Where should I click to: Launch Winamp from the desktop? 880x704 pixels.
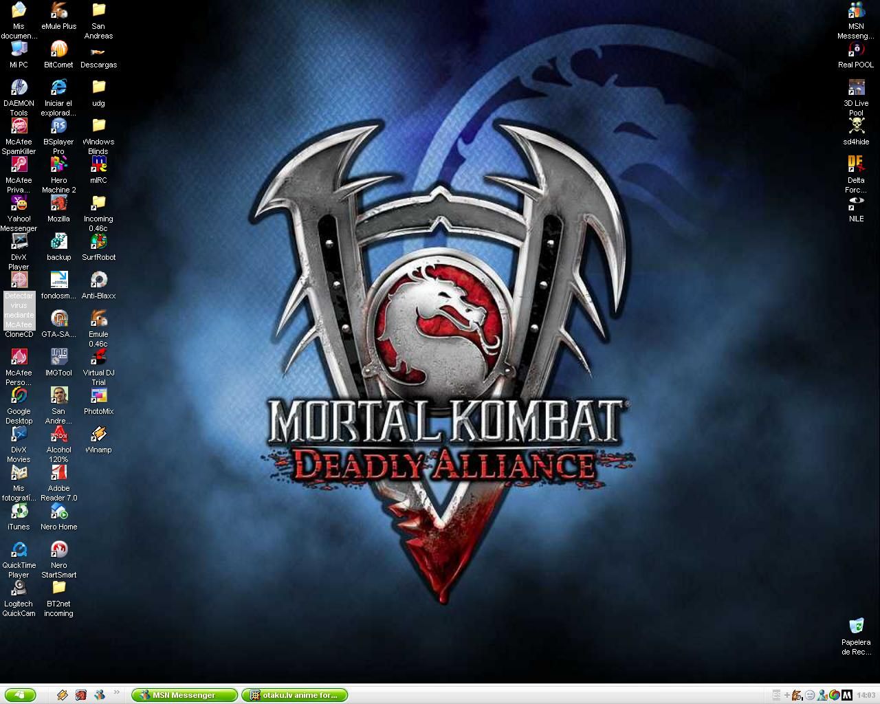(x=98, y=434)
